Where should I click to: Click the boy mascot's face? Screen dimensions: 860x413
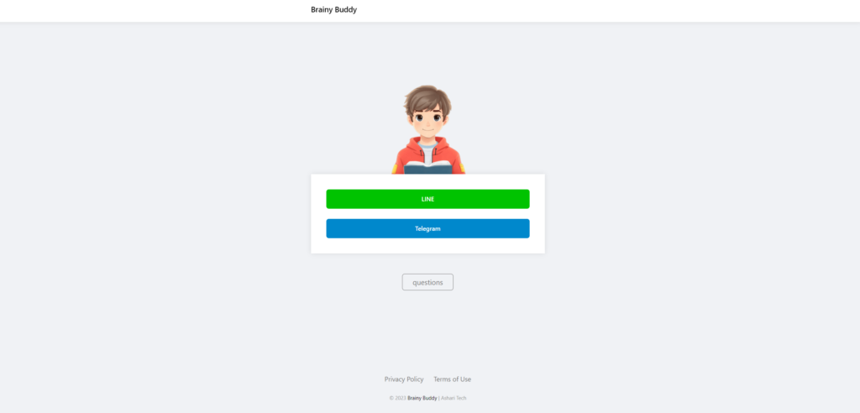point(427,122)
